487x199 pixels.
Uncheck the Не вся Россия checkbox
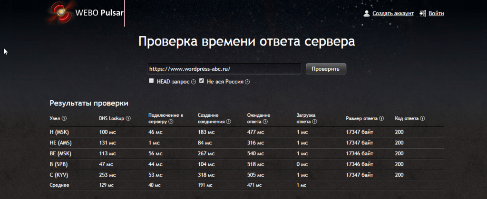pyautogui.click(x=202, y=81)
